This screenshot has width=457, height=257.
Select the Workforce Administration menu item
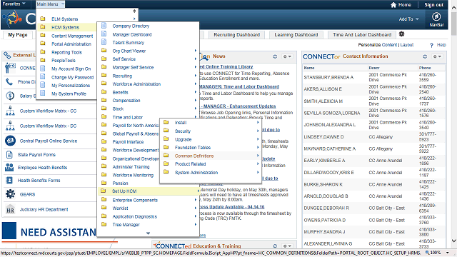136,84
